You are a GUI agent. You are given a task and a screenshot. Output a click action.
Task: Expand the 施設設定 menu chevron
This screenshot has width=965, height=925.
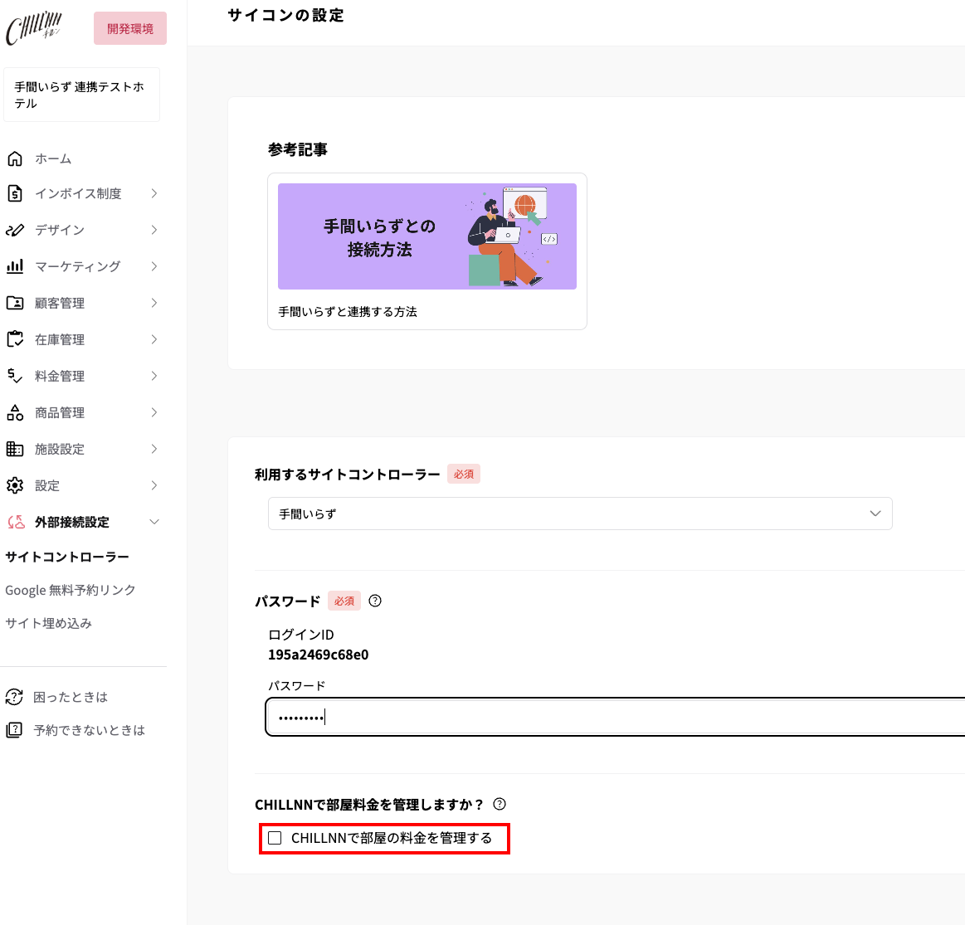[x=154, y=449]
